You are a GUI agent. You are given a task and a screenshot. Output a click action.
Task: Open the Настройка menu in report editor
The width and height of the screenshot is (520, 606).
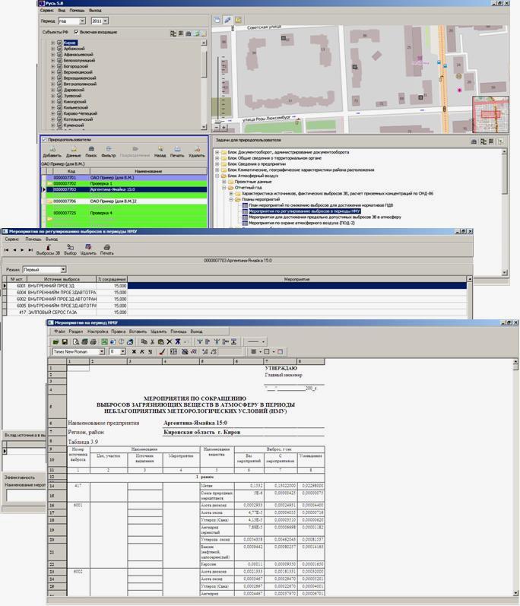tap(97, 332)
